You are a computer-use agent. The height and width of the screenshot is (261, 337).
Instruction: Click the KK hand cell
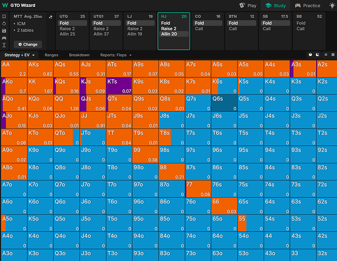[x=41, y=86]
